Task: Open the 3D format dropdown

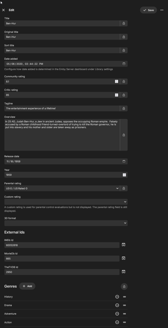Action: coord(125,223)
